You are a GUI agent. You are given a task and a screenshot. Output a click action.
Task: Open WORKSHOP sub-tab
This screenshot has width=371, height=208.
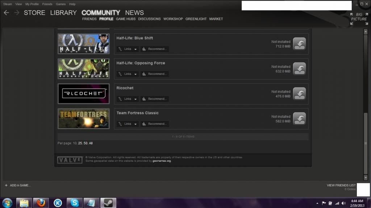173,19
